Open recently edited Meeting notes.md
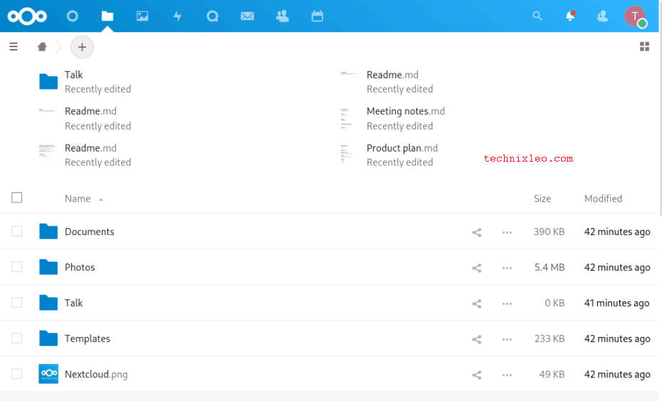This screenshot has width=662, height=401. pyautogui.click(x=405, y=111)
